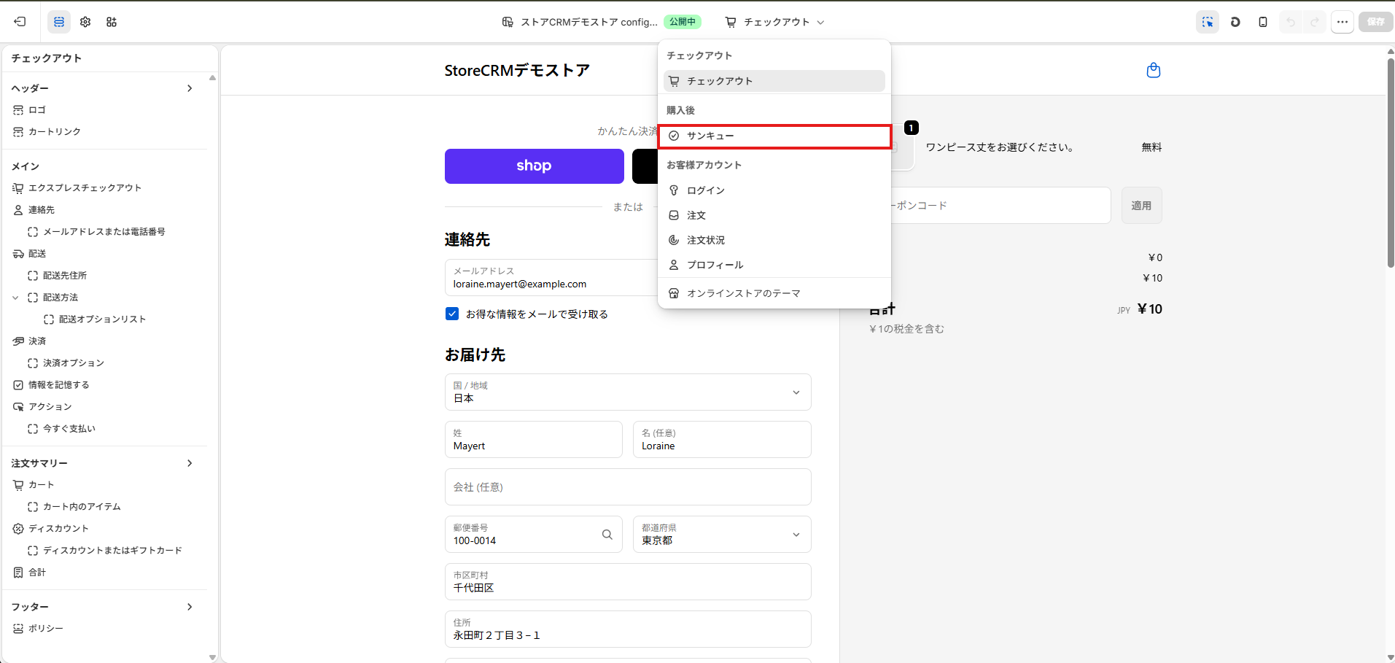Select サンキュー in the page menu
The image size is (1395, 663).
(774, 136)
